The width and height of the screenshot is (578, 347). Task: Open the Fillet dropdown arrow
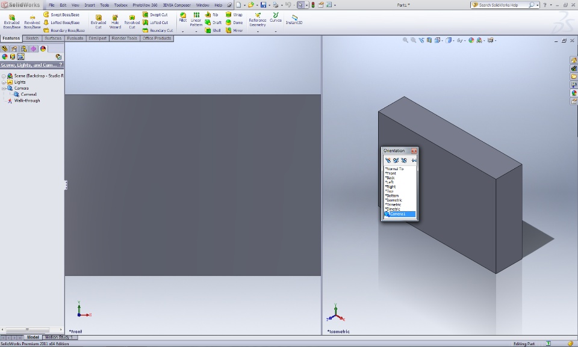click(x=183, y=32)
